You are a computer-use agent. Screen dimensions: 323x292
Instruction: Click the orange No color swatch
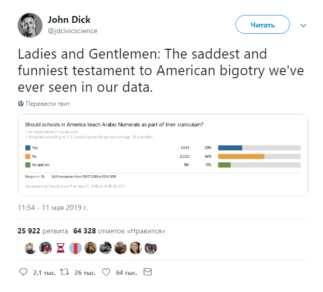pos(28,157)
